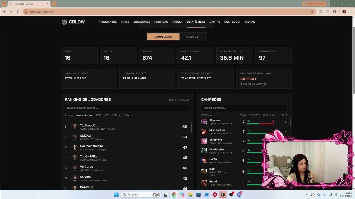Click the CBLOW logo in header
This screenshot has width=355, height=199.
[73, 22]
